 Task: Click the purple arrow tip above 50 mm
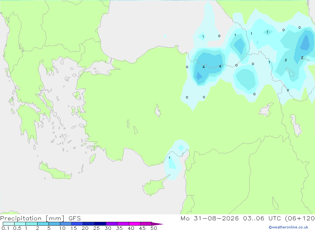coord(157,224)
